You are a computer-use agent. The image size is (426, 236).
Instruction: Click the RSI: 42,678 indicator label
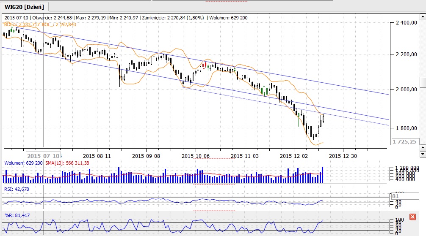tap(17, 189)
